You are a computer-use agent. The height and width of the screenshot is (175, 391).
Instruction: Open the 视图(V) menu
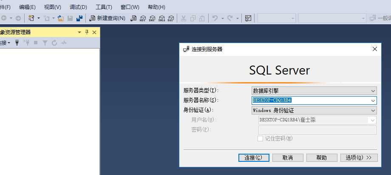click(53, 7)
